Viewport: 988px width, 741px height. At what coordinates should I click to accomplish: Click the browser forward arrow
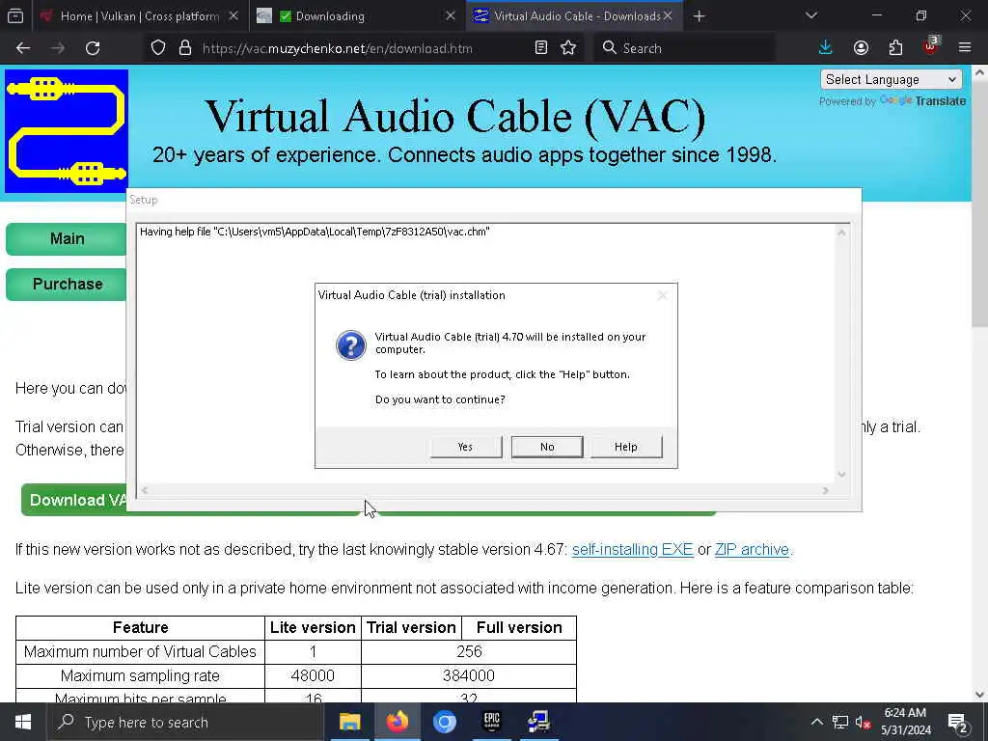coord(58,48)
